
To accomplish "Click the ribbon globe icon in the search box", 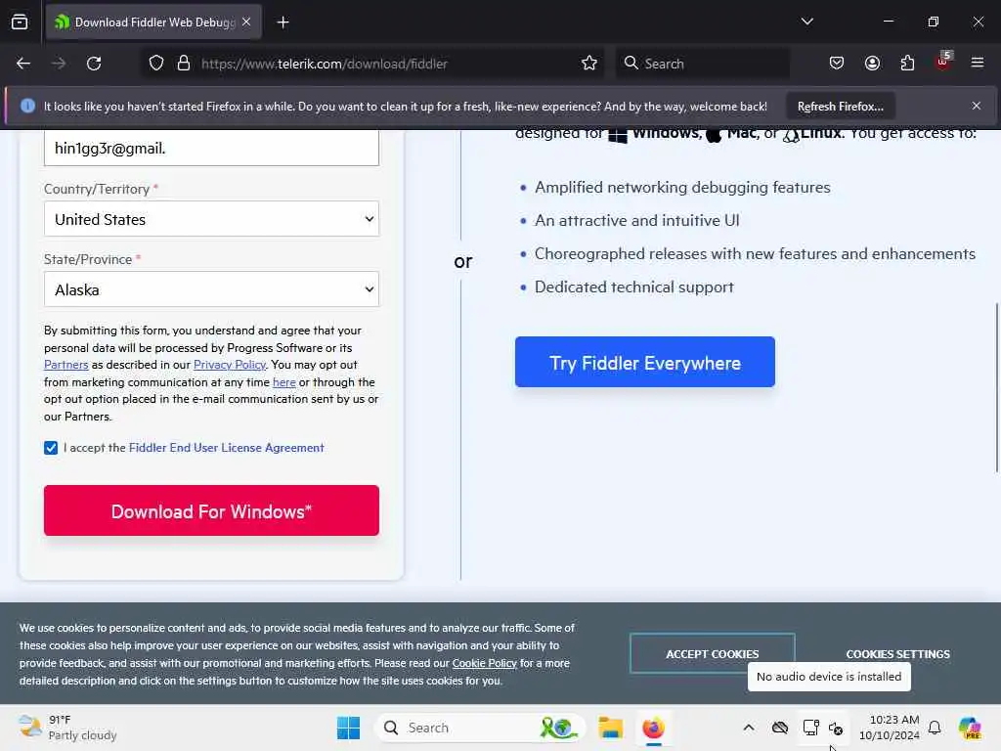I will [558, 728].
